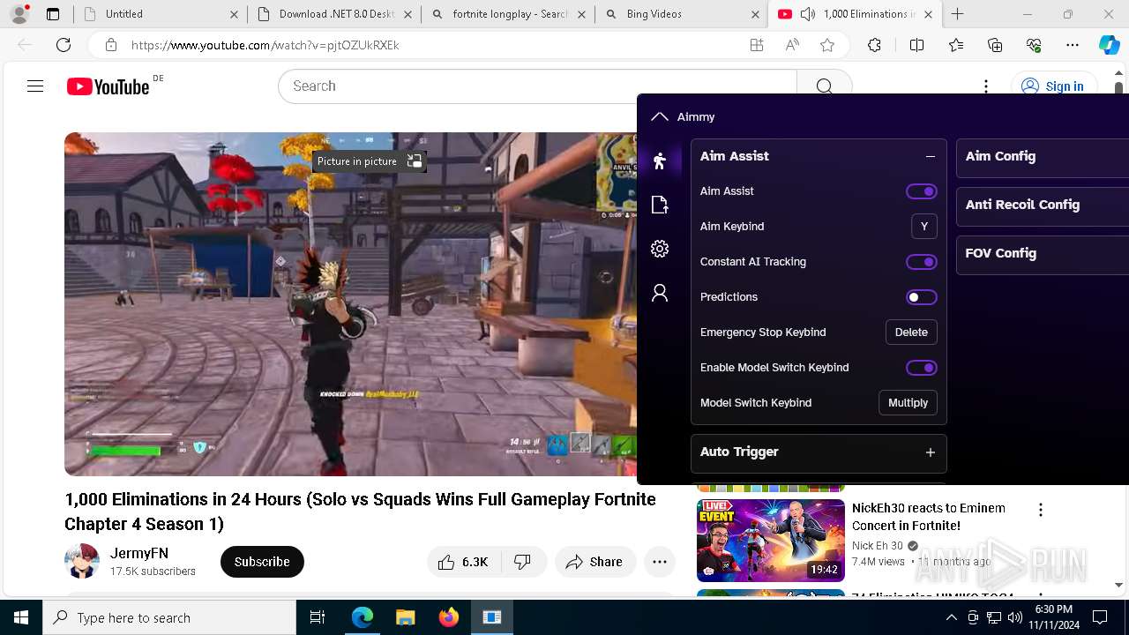Enable the Predictions switch
This screenshot has height=635, width=1129.
(921, 297)
